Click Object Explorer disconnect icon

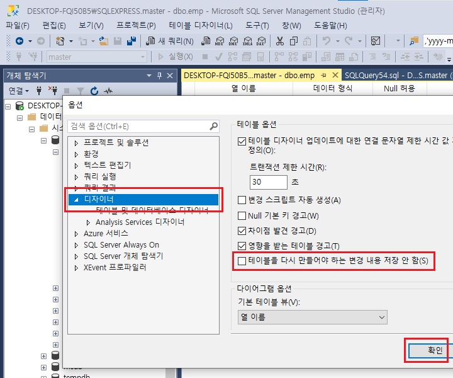(53, 91)
